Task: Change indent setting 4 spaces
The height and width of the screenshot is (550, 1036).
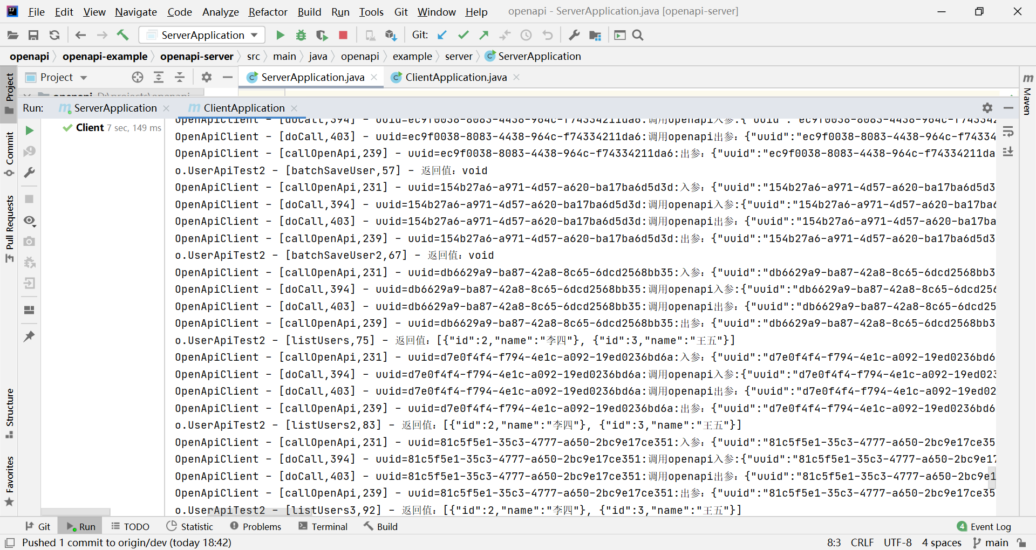Action: pos(942,542)
